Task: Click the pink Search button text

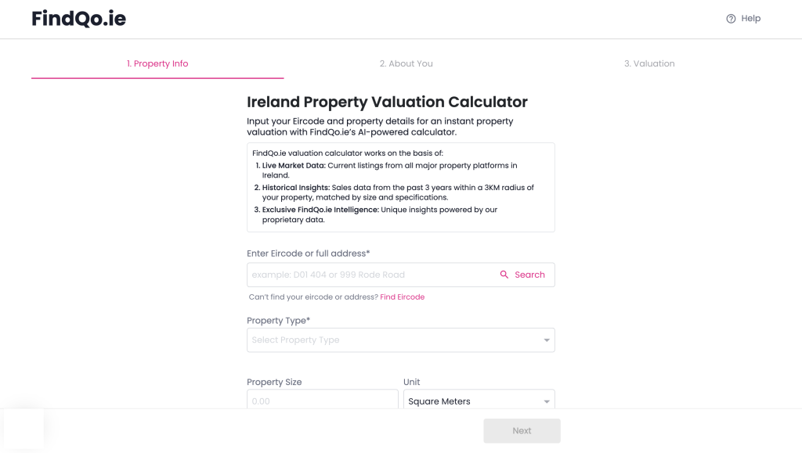Action: pos(529,275)
